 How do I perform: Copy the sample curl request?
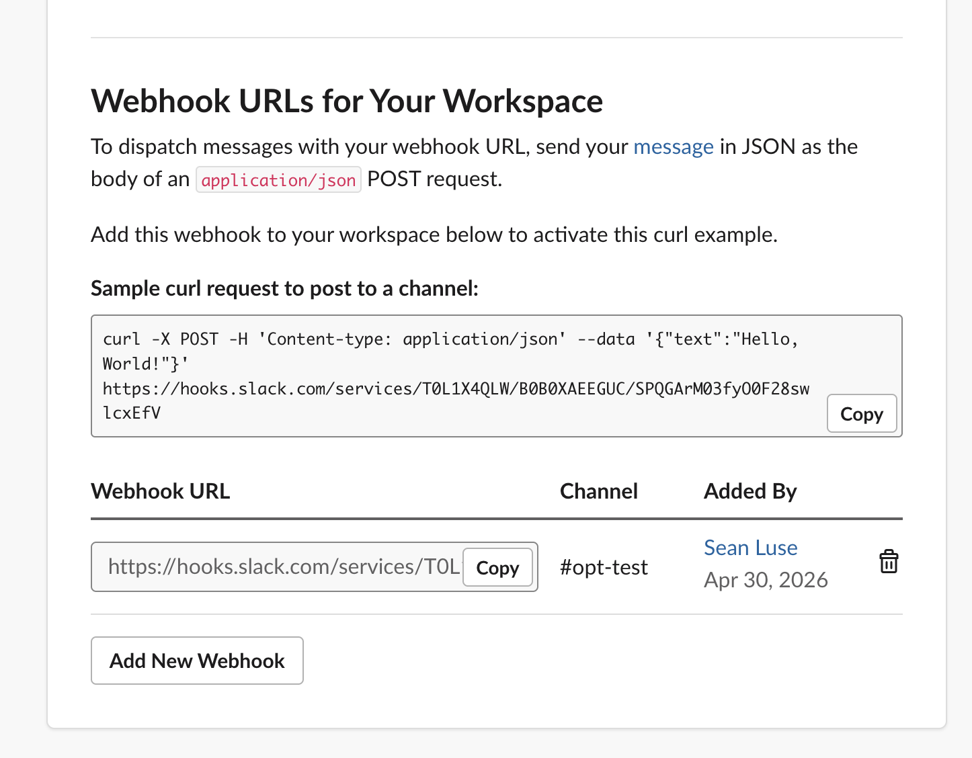pos(862,414)
